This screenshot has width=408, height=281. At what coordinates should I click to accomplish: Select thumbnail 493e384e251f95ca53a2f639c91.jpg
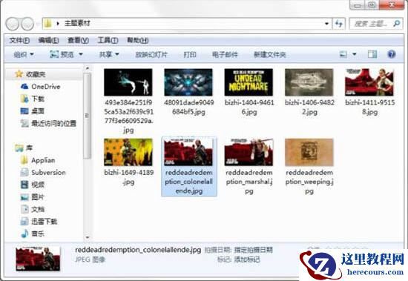tap(128, 82)
